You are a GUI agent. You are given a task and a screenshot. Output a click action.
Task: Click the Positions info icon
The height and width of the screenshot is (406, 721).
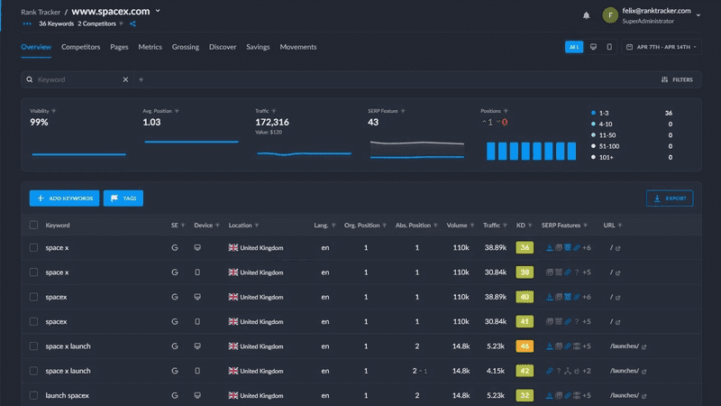[506, 111]
